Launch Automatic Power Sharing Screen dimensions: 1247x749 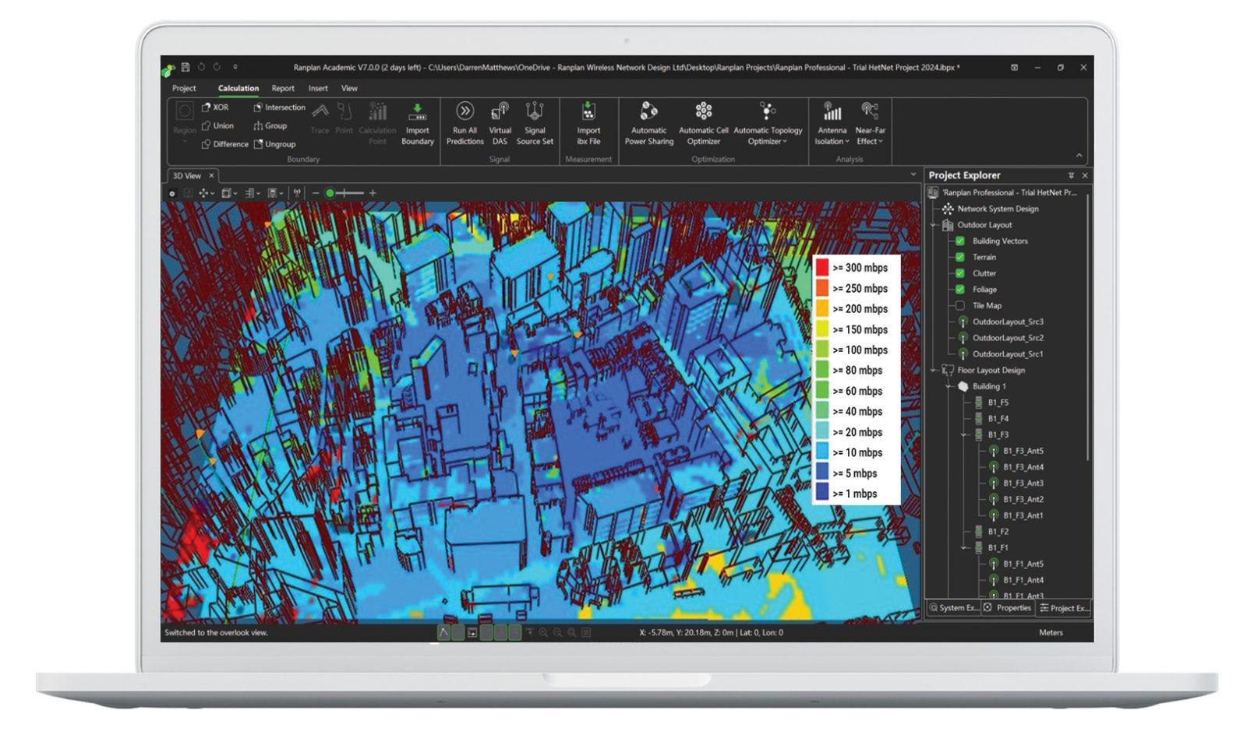point(648,125)
